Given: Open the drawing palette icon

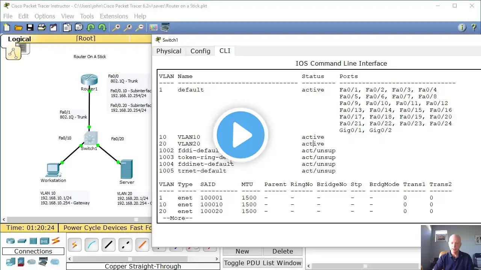Looking at the screenshot, I should 153,27.
